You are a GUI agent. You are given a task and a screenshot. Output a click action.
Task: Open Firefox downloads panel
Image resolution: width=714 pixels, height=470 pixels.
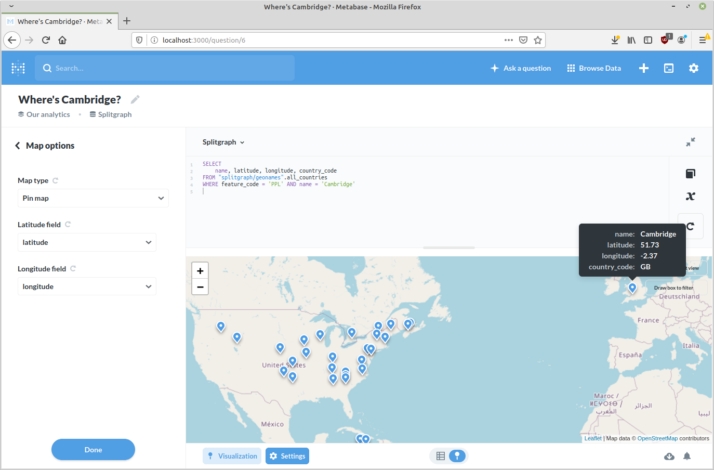click(615, 40)
